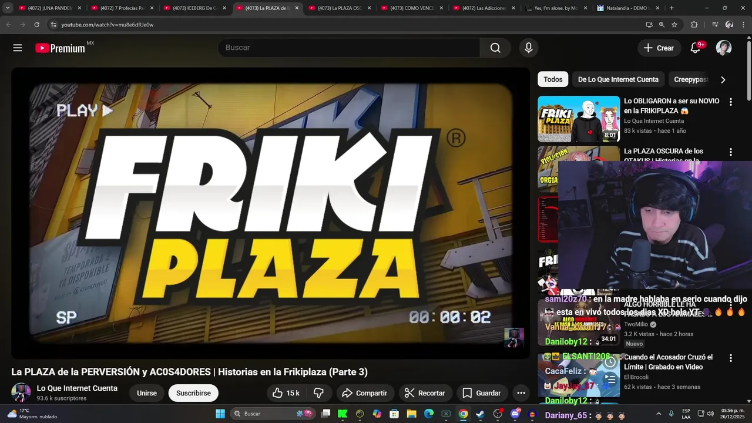This screenshot has width=752, height=423.
Task: Open Chrome zoom magnifier icon in address bar
Action: 662,25
